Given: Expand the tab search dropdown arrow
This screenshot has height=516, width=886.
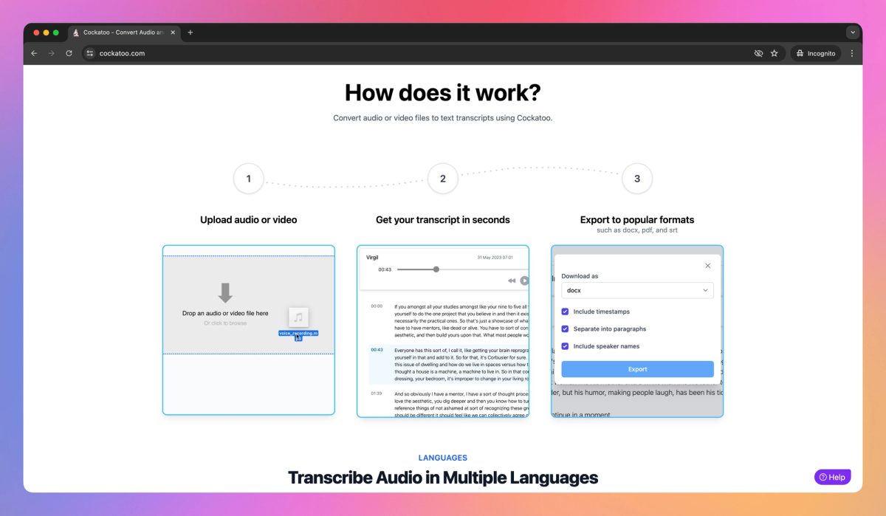Looking at the screenshot, I should (x=853, y=32).
